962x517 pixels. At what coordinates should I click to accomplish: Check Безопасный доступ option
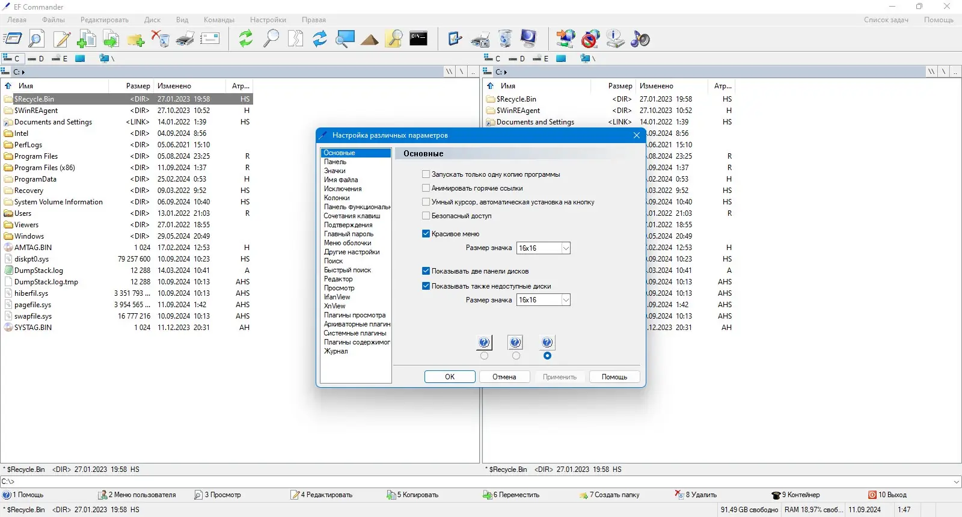point(426,216)
